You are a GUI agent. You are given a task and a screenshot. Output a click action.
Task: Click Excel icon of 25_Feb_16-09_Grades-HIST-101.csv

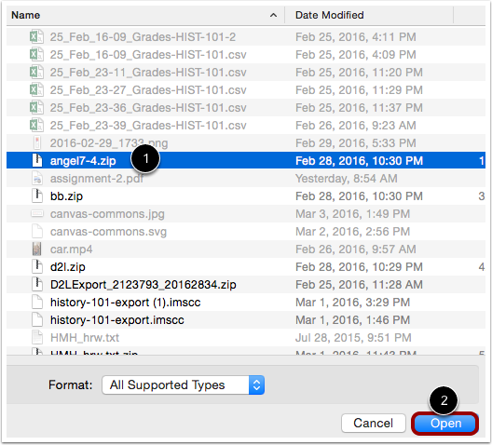tap(36, 54)
